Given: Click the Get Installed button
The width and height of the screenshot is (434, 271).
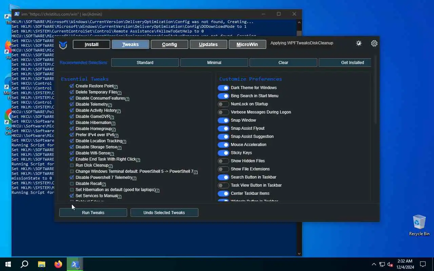Looking at the screenshot, I should pyautogui.click(x=345, y=63).
